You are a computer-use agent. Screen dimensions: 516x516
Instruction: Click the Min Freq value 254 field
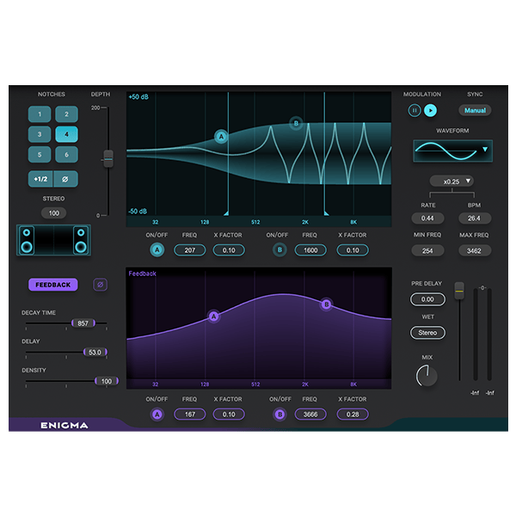427,251
